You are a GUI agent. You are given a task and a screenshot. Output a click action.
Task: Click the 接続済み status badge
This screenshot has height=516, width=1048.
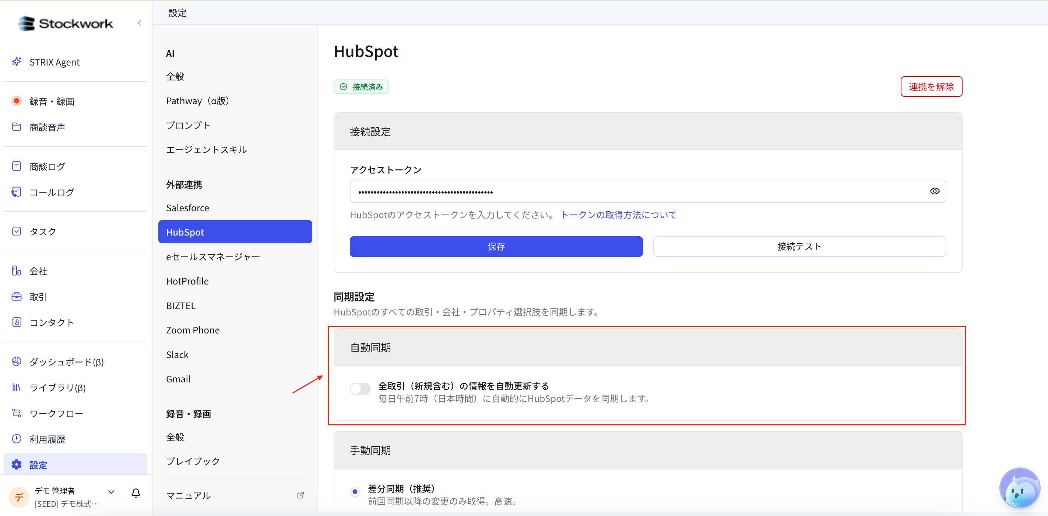pos(361,86)
